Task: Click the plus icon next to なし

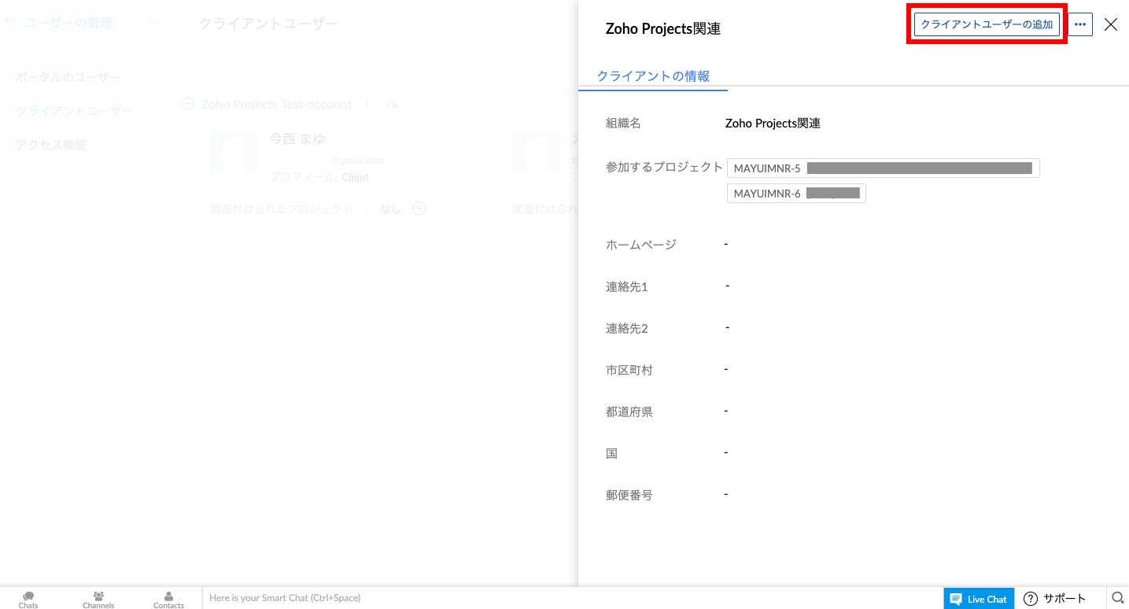Action: [x=419, y=209]
